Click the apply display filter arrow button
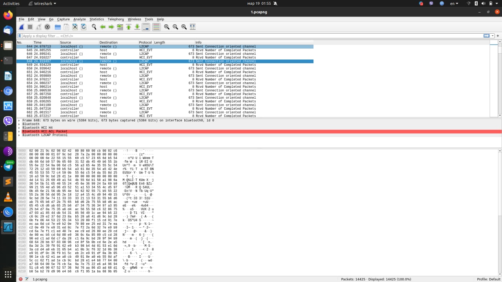502x282 pixels. (487, 36)
